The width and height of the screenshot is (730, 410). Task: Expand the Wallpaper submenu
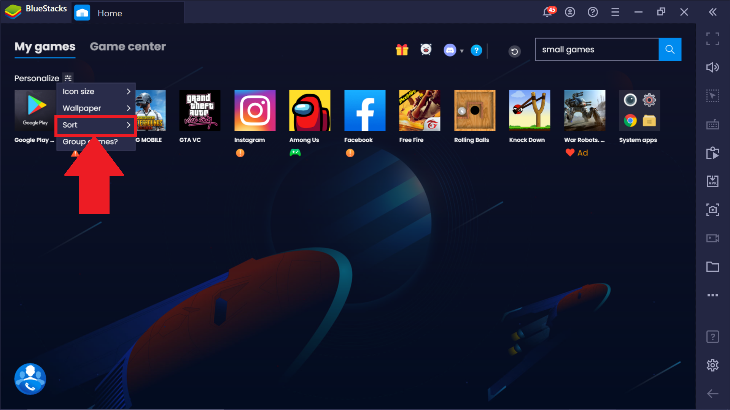tap(96, 108)
